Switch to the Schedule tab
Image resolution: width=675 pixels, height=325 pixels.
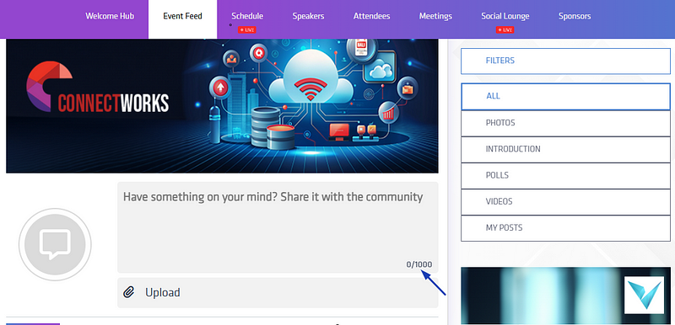tap(247, 16)
